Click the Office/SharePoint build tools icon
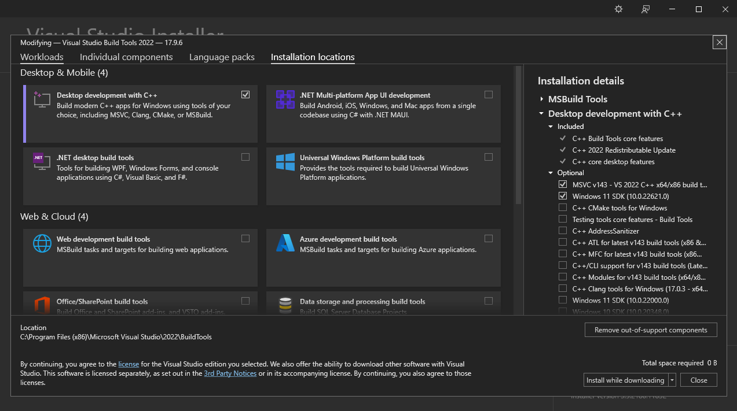 (42, 305)
